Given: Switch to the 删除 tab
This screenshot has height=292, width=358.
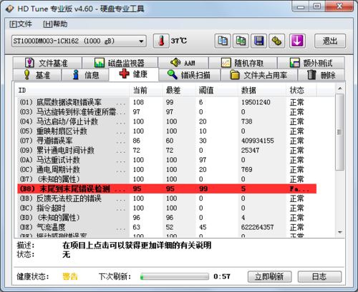Looking at the screenshot, I should 321,75.
